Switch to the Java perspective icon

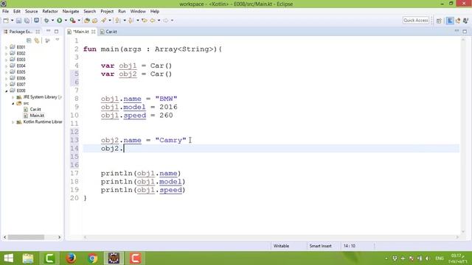[x=458, y=21]
